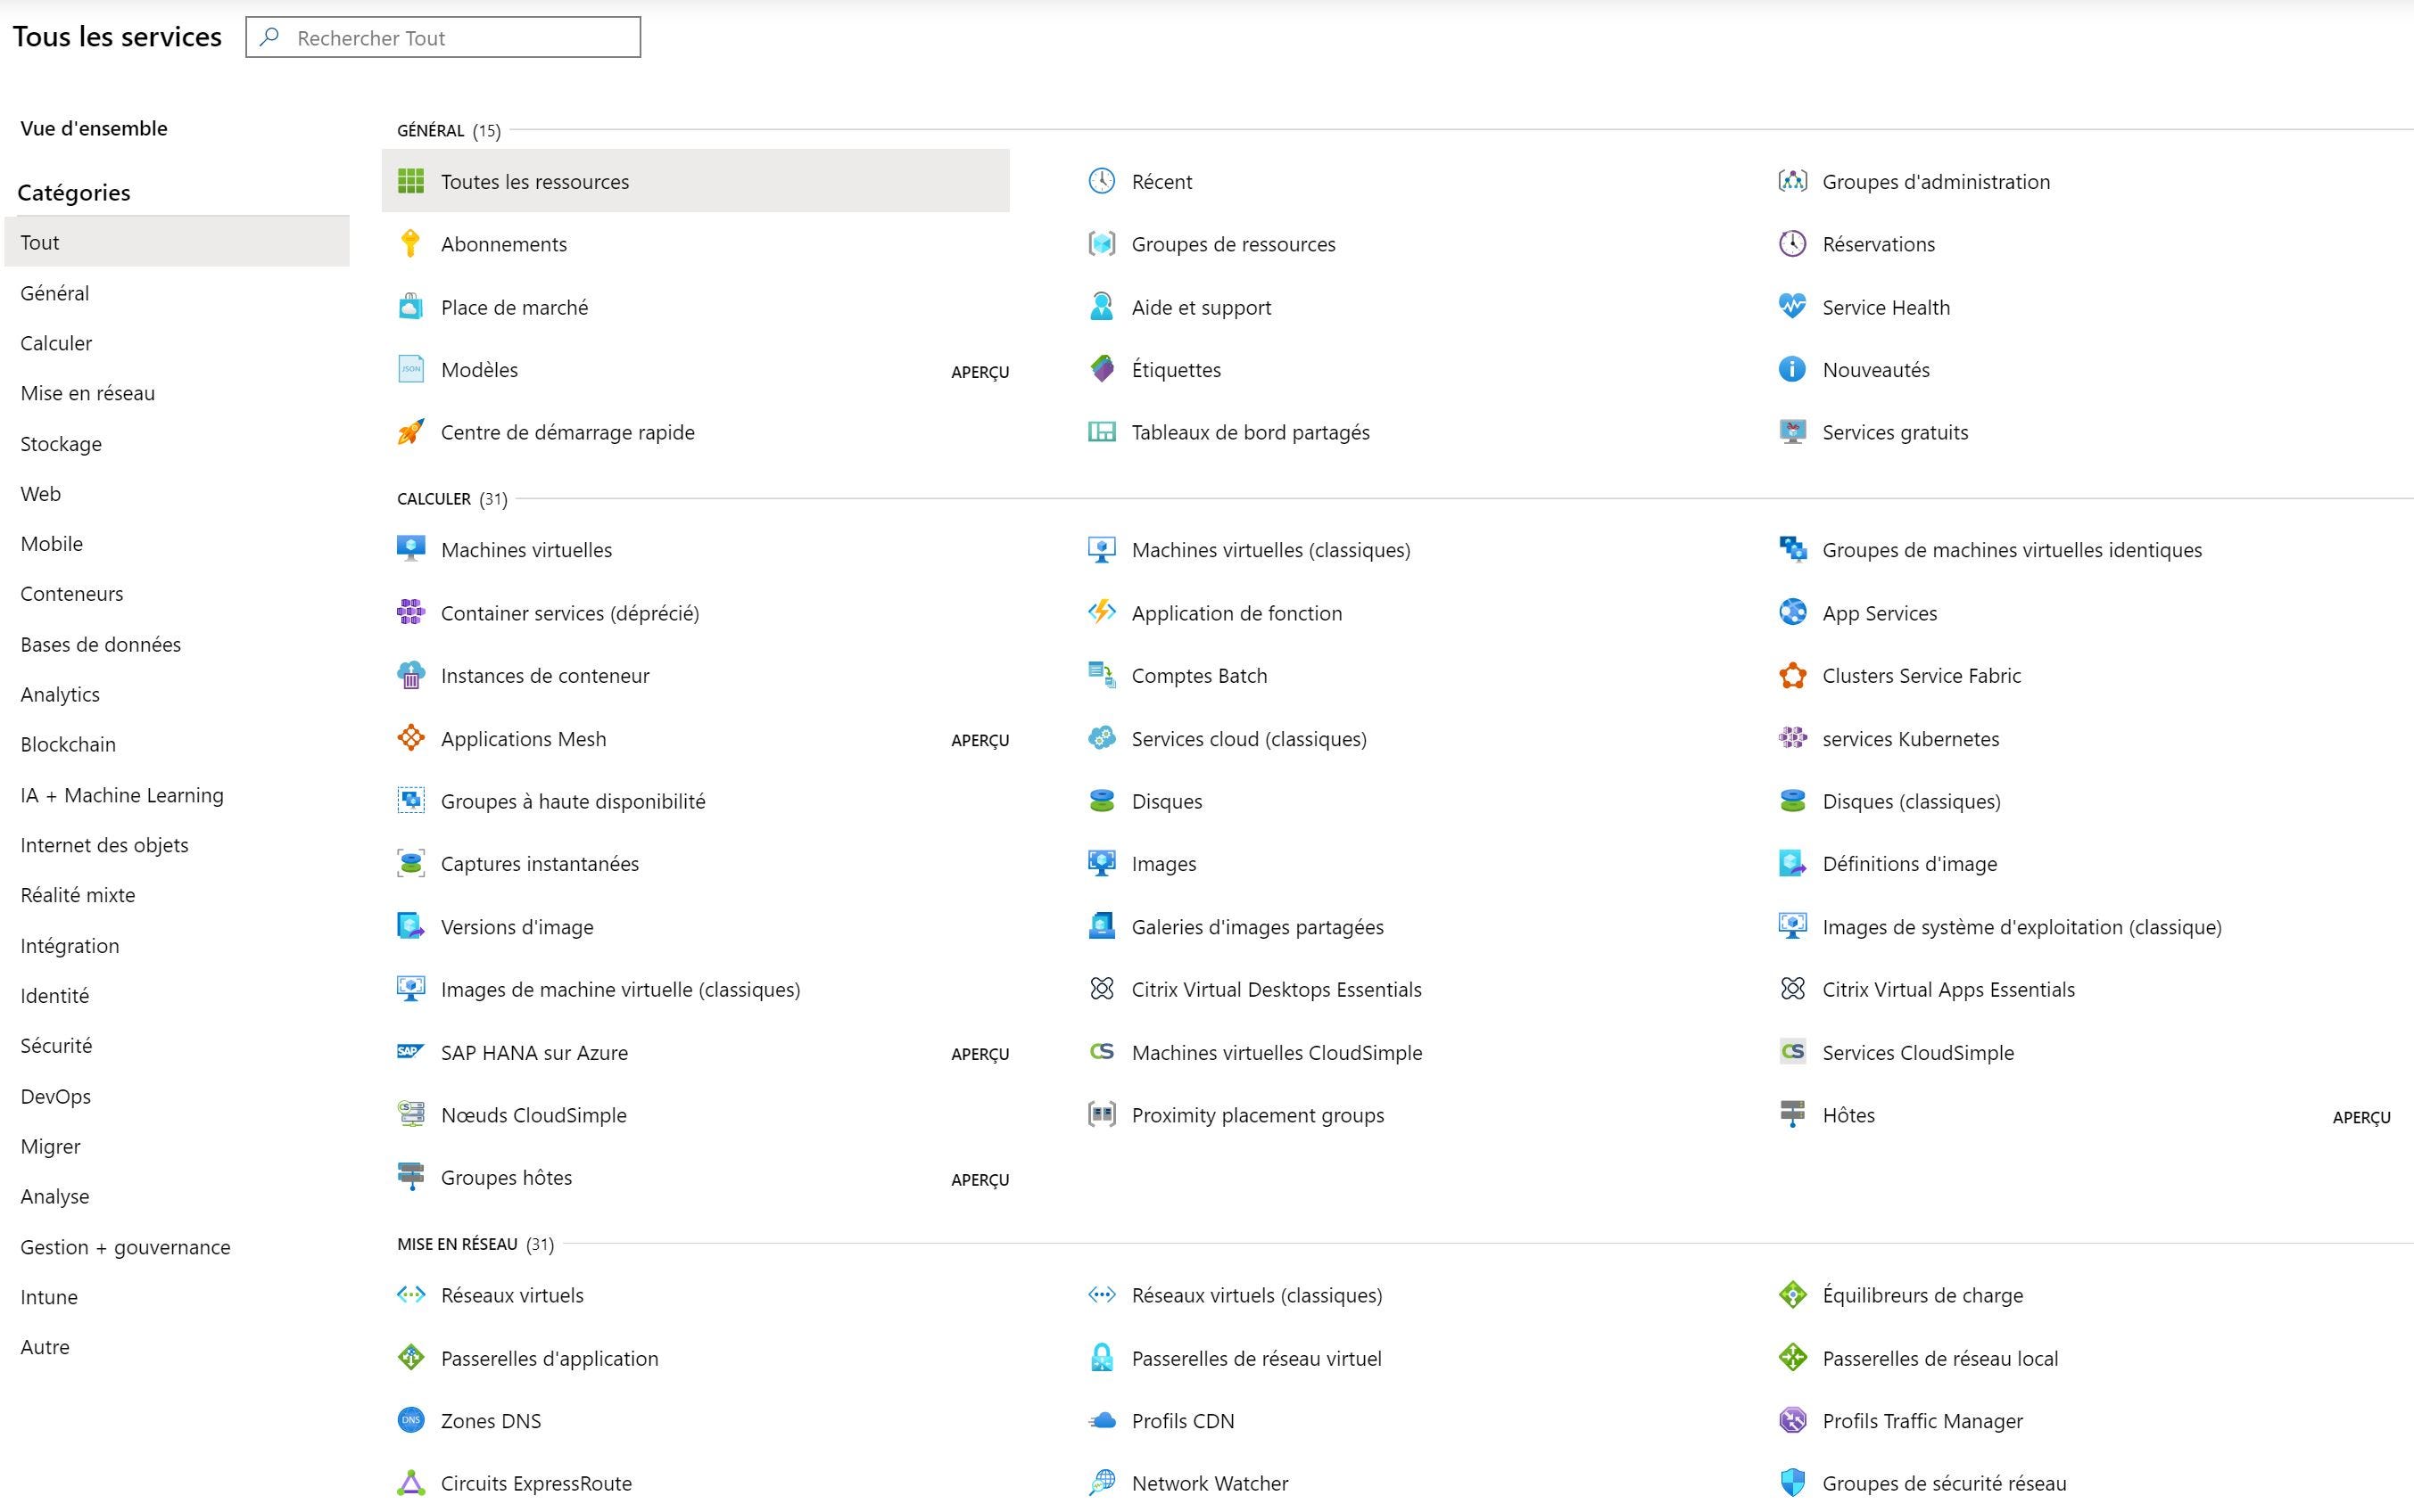The width and height of the screenshot is (2414, 1512).
Task: Click the monitor icon for Machines virtuelles
Action: (410, 549)
